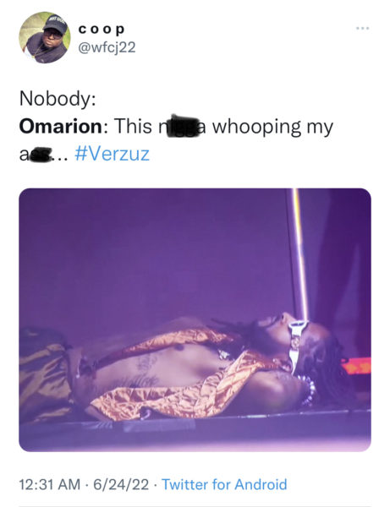Click the 6/24/22 date
The width and height of the screenshot is (390, 507).
click(121, 484)
